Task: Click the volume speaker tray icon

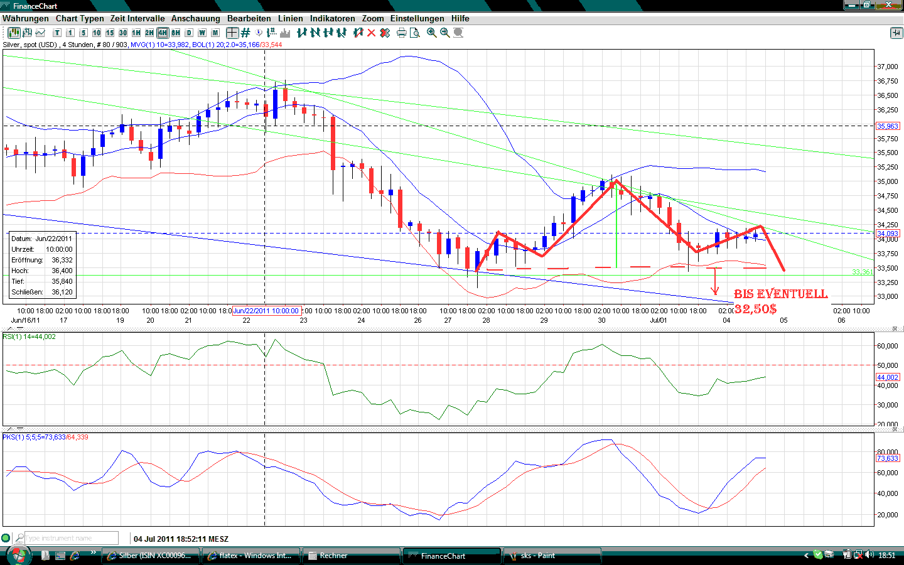Action: [x=869, y=555]
